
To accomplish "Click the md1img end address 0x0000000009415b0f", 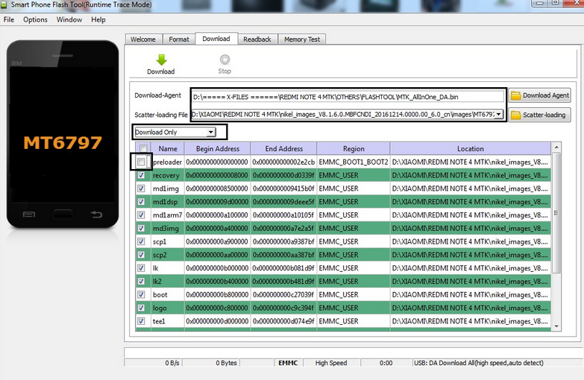I will point(283,189).
